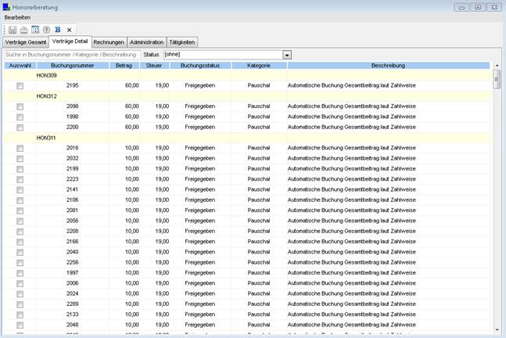Check the row with Buchungsnummer 2016
This screenshot has width=506, height=338.
click(20, 148)
